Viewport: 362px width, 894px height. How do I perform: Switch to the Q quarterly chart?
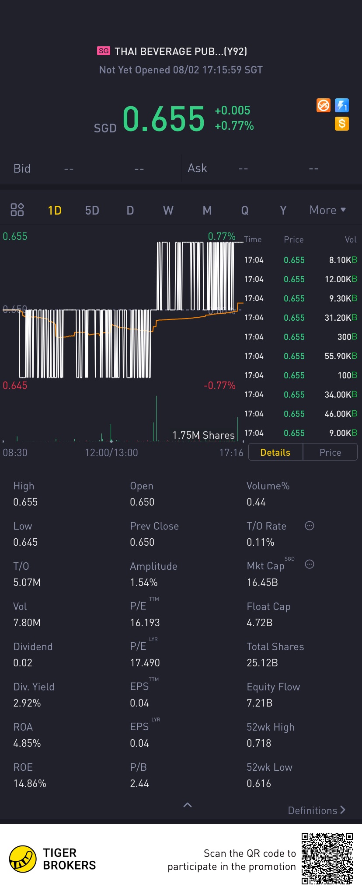(x=245, y=211)
